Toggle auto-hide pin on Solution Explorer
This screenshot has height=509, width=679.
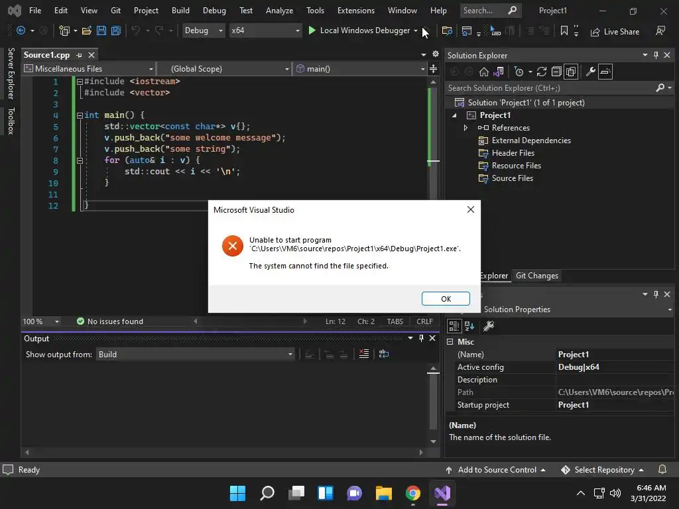pos(656,55)
